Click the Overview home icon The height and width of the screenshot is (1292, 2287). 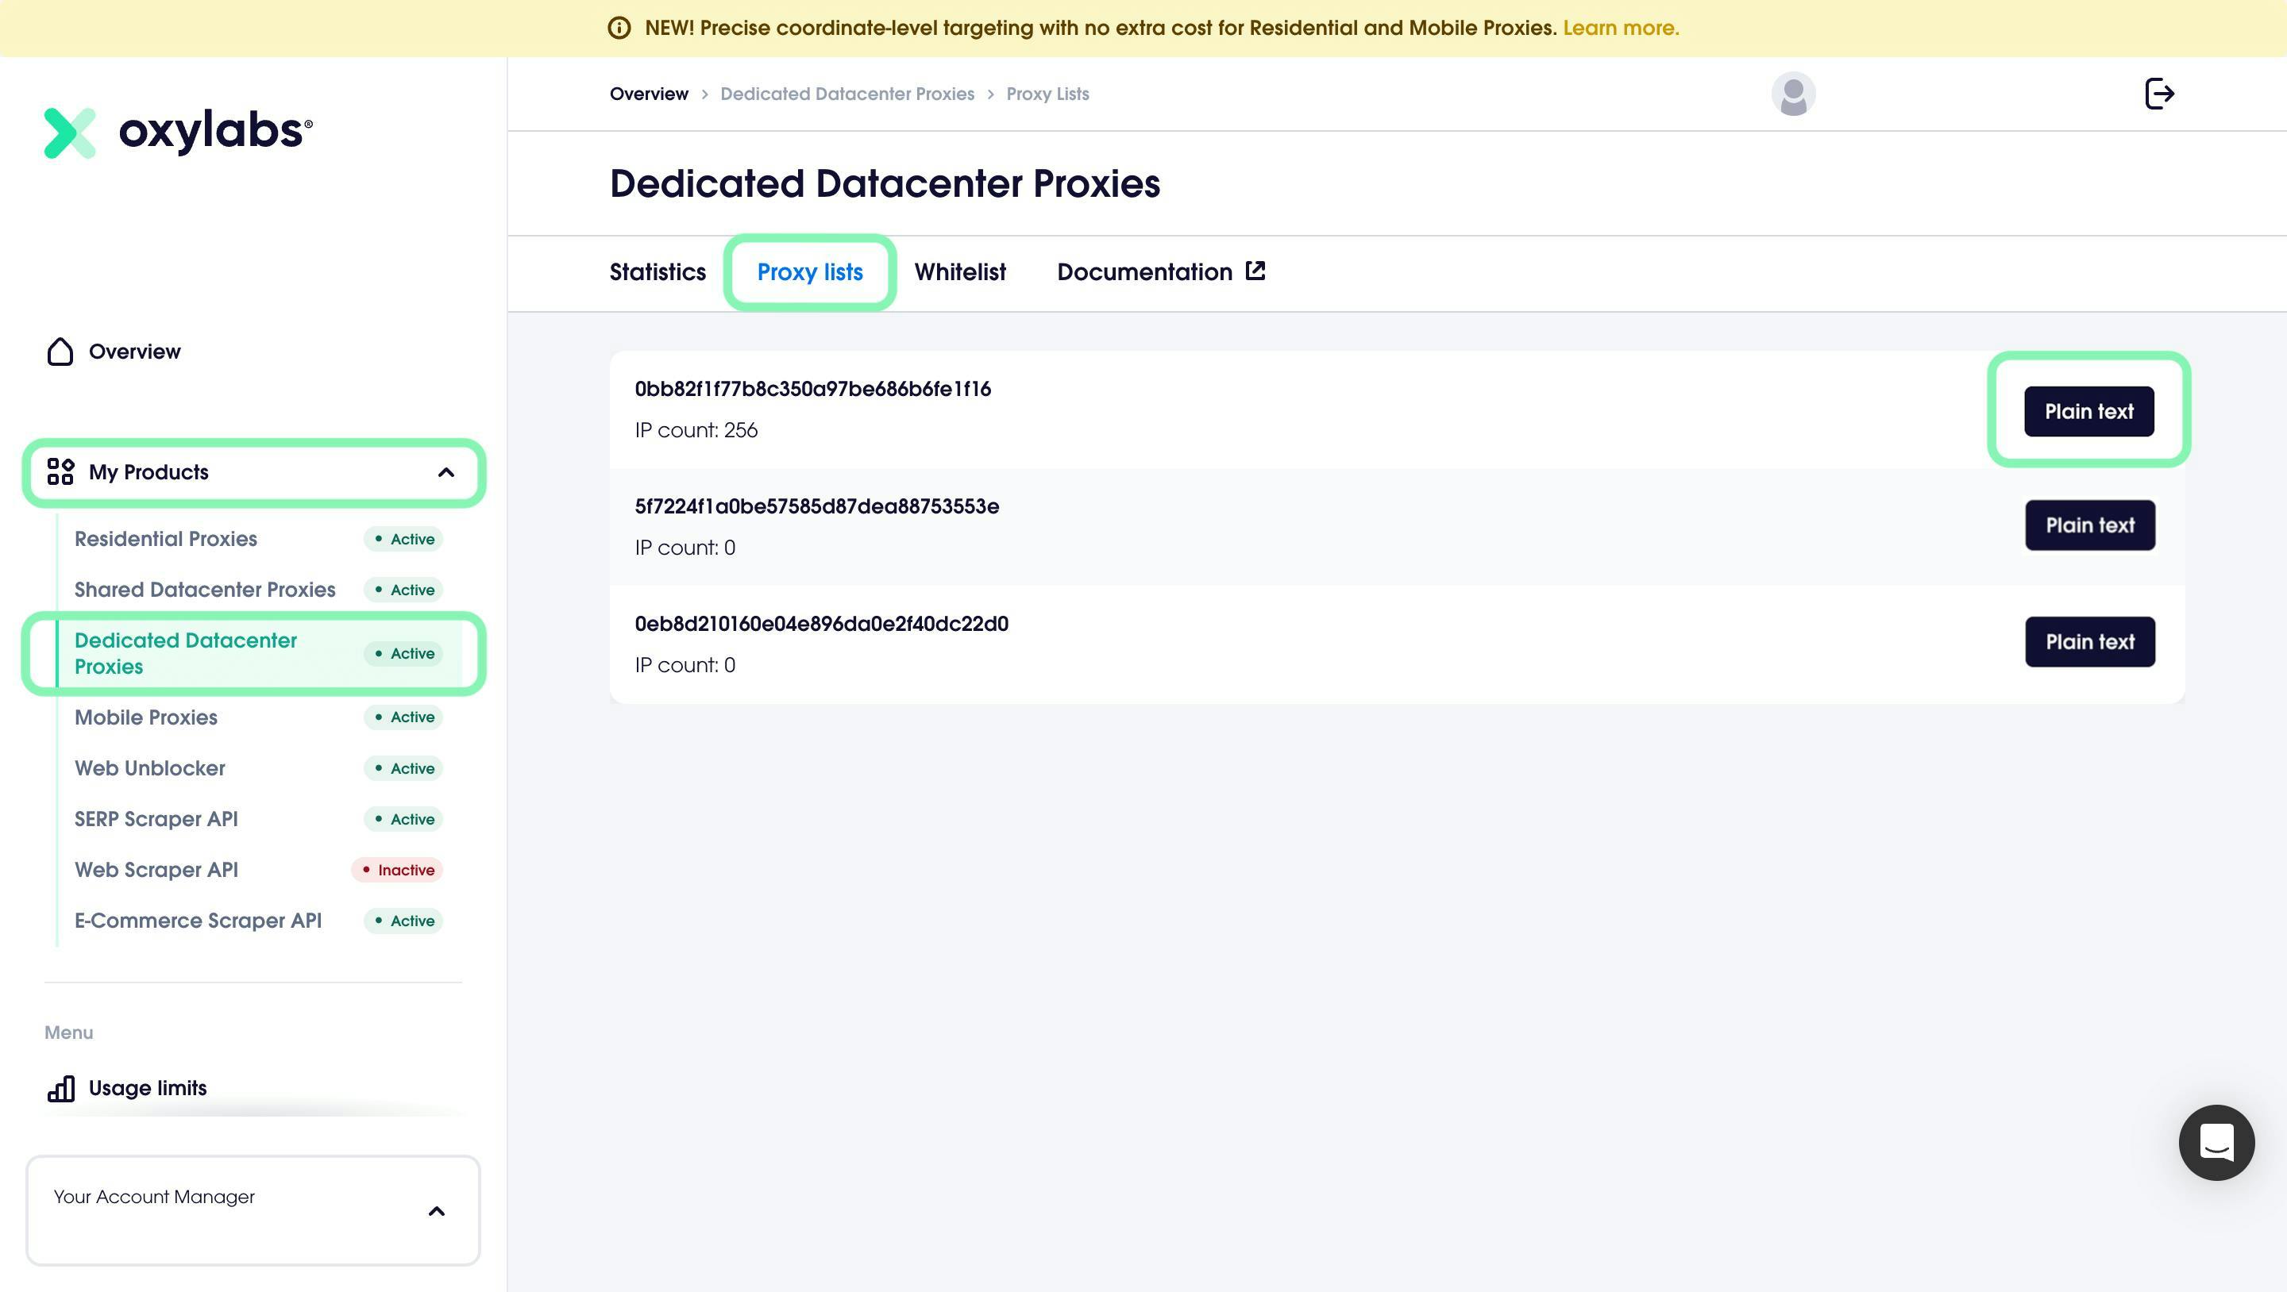60,352
